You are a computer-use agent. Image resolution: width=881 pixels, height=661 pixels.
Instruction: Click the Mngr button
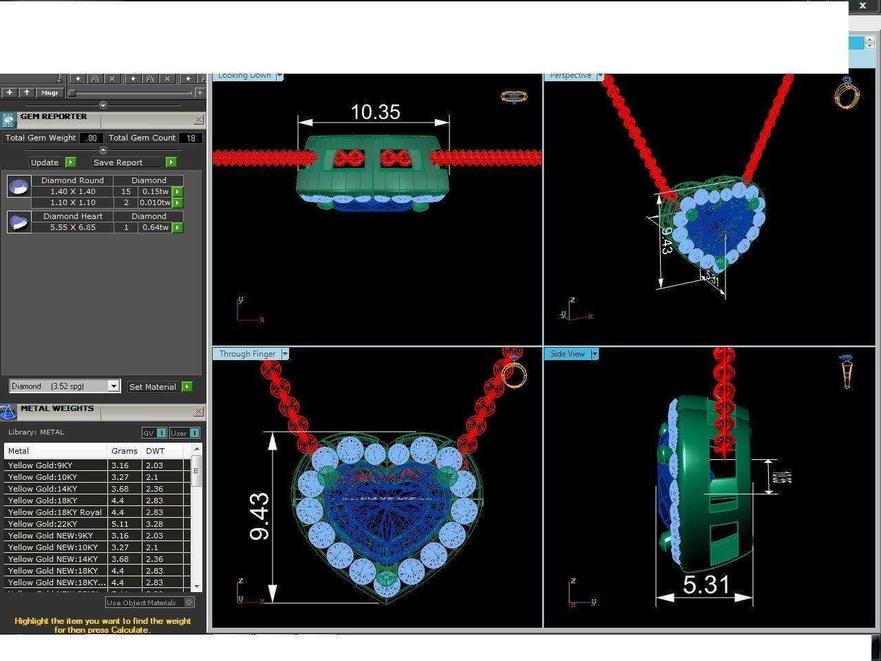(x=50, y=92)
